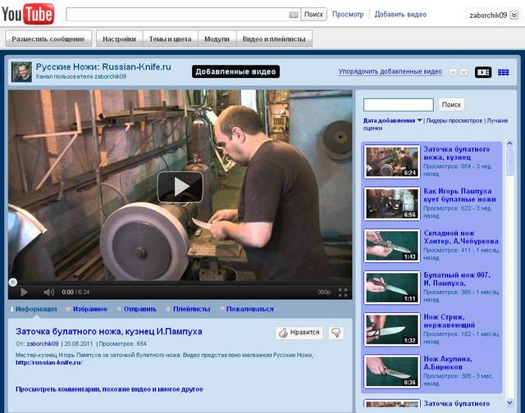Open thumbnail of video lasting 1:32
This screenshot has height=413, width=525.
[392, 329]
